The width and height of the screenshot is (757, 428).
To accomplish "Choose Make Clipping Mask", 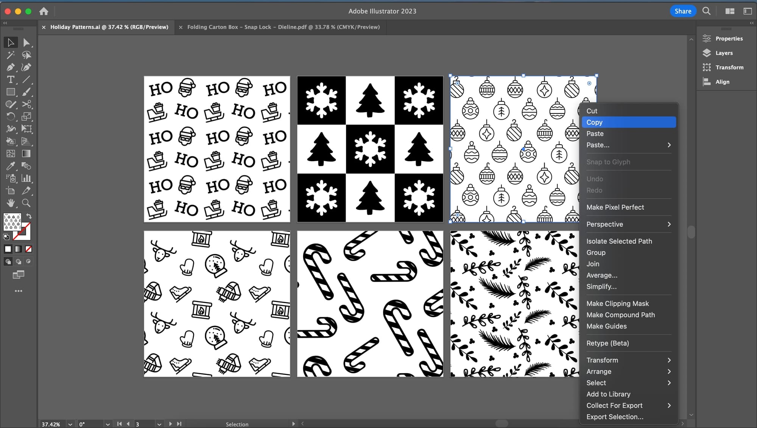I will click(x=629, y=303).
